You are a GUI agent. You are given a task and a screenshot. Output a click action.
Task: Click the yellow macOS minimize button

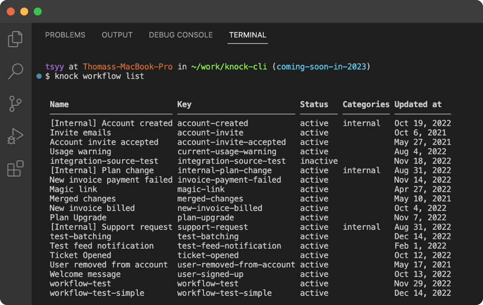click(24, 11)
